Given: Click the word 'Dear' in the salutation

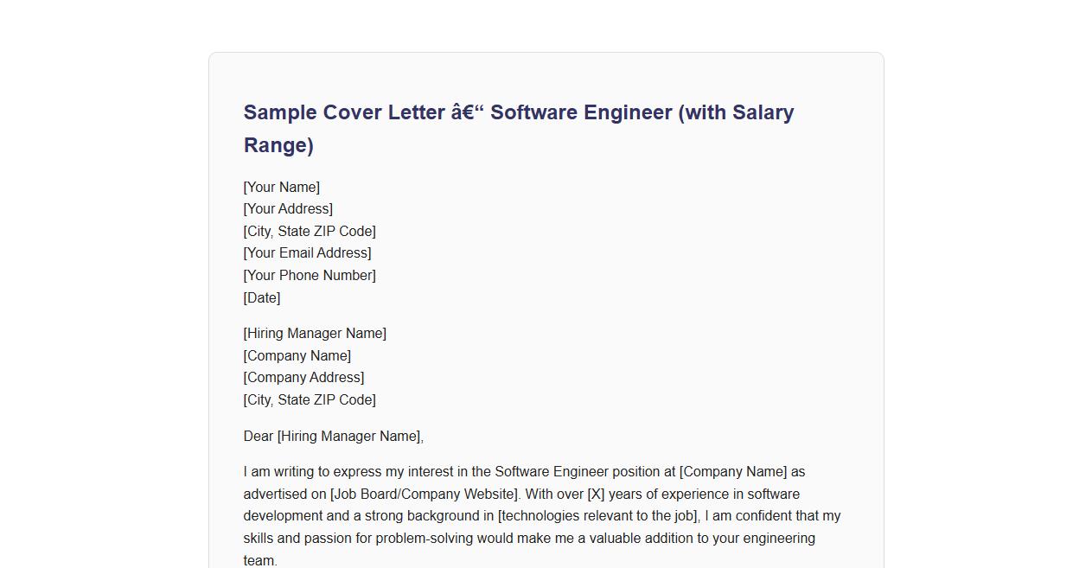Looking at the screenshot, I should click(x=259, y=437).
